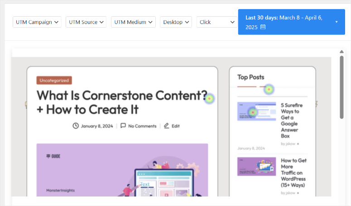351x206 pixels.
Task: Click the Uncategorized category badge
Action: (54, 80)
